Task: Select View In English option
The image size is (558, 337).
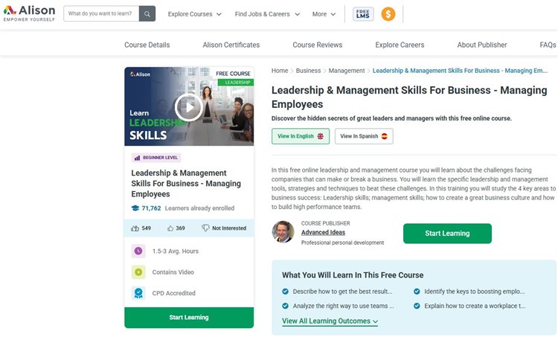Action: tap(300, 136)
